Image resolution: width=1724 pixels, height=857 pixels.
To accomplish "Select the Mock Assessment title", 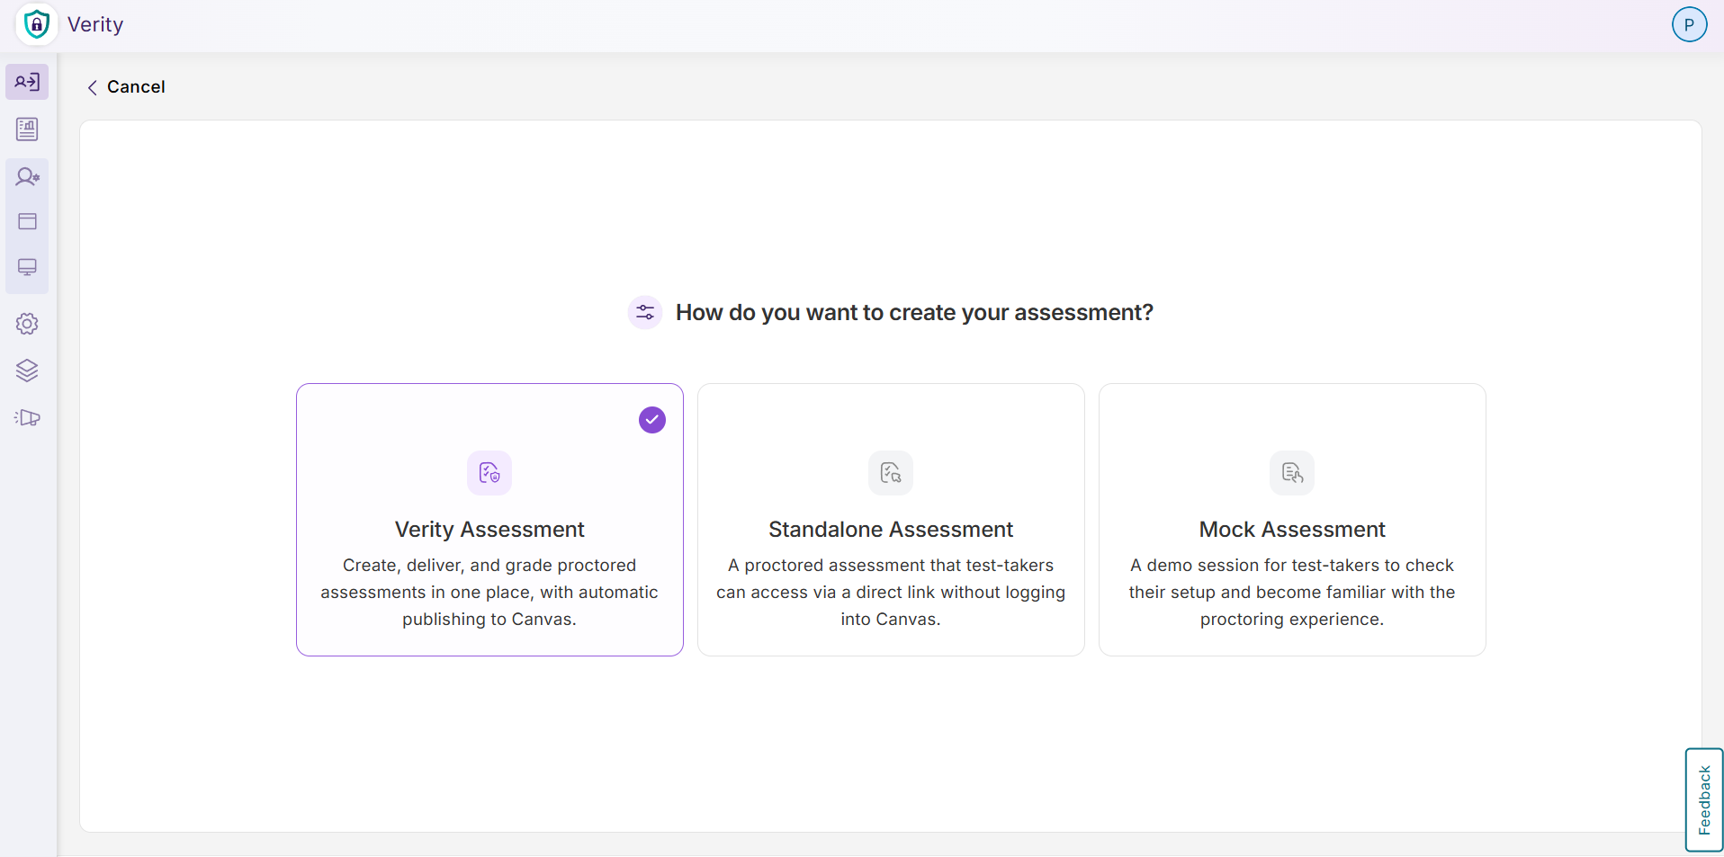I will (x=1292, y=530).
